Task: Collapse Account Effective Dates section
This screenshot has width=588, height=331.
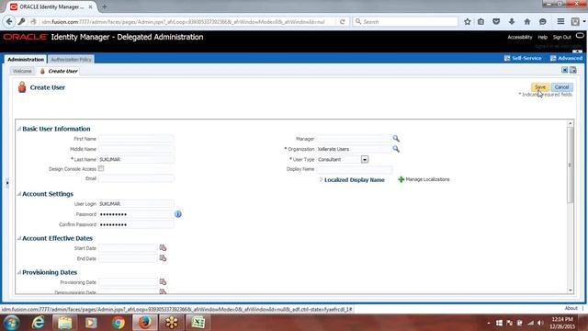Action: [18, 238]
